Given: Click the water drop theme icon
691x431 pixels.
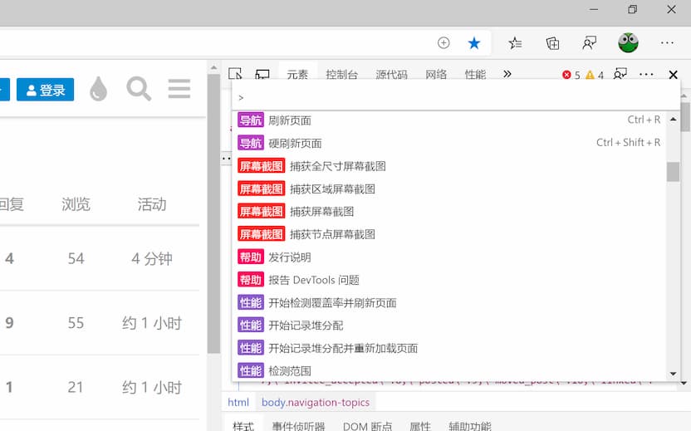Looking at the screenshot, I should [98, 89].
